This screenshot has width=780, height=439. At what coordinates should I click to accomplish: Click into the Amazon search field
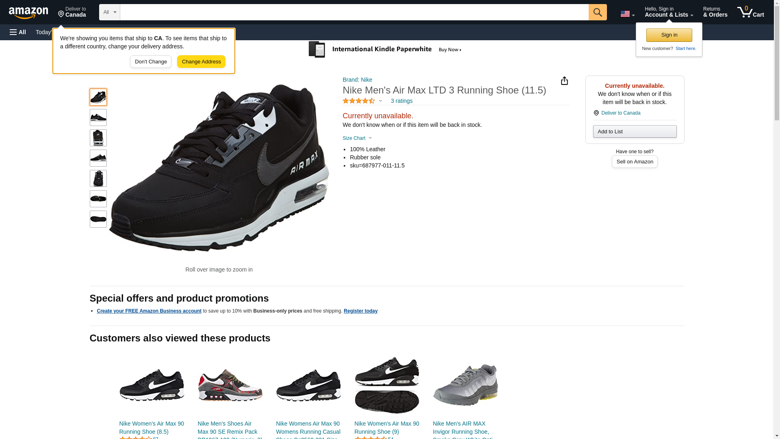353,12
